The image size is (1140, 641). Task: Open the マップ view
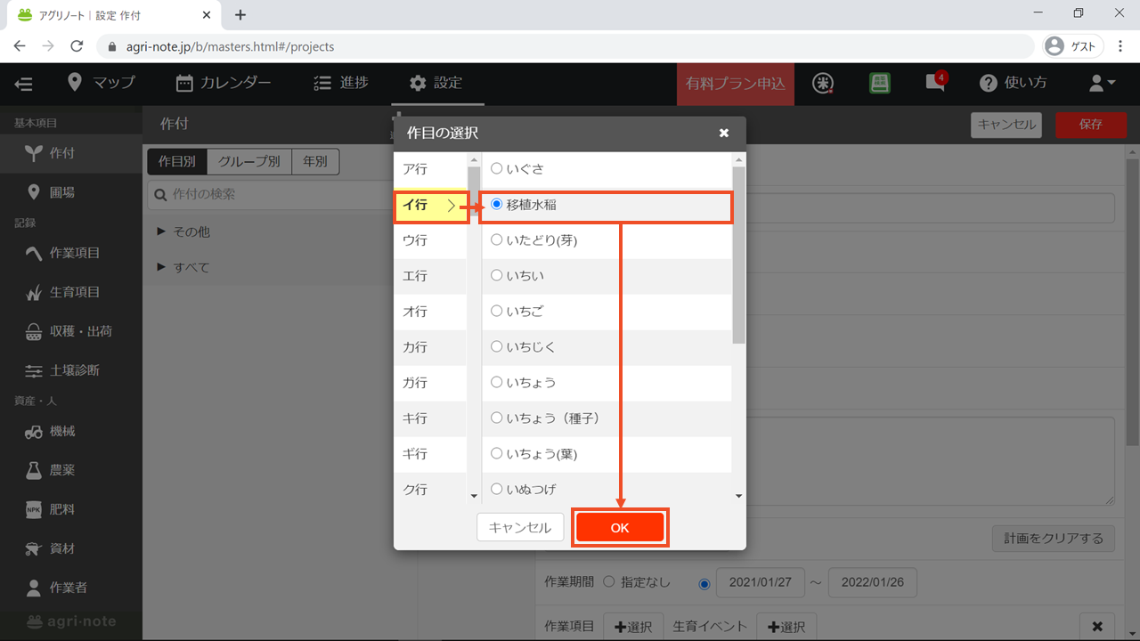click(x=102, y=83)
